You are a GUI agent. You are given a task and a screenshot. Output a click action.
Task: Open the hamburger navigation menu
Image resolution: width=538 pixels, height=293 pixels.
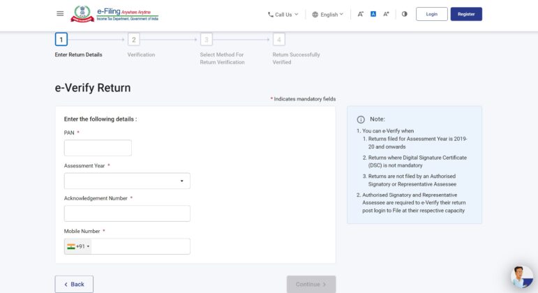point(60,14)
